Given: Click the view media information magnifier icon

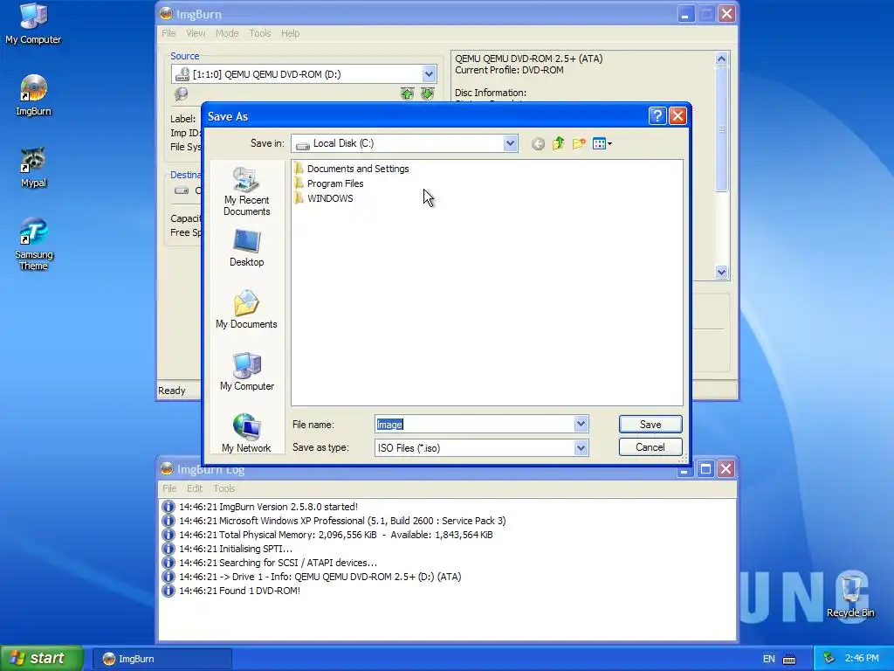Looking at the screenshot, I should pyautogui.click(x=182, y=94).
